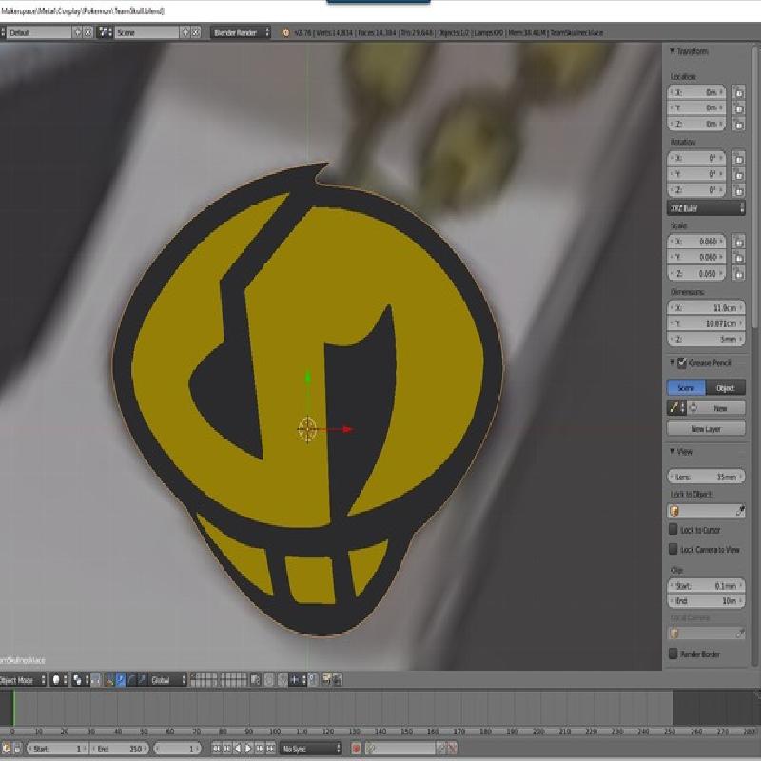Click the current frame number field

(x=177, y=749)
